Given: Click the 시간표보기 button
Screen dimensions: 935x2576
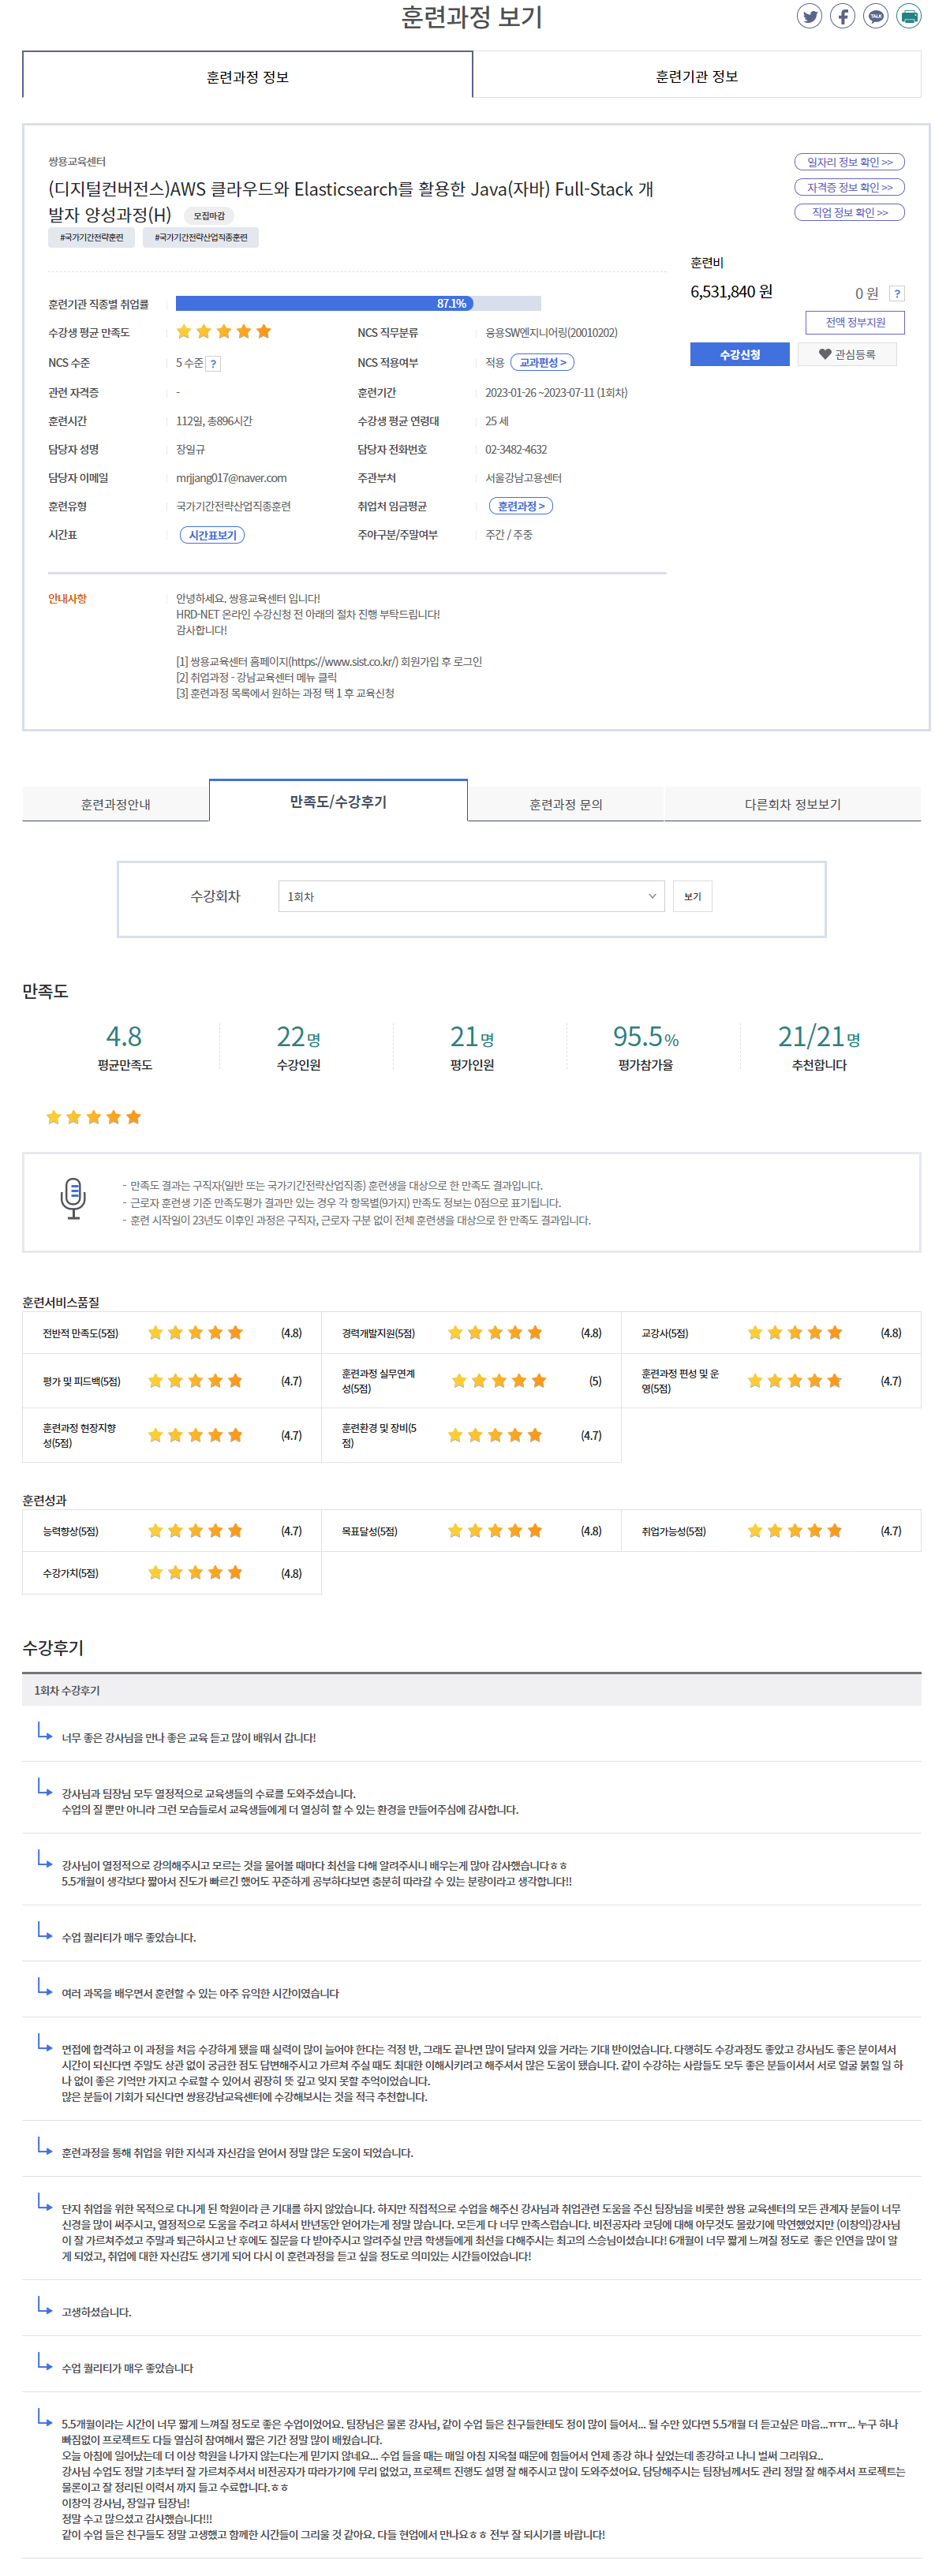Looking at the screenshot, I should coord(212,535).
